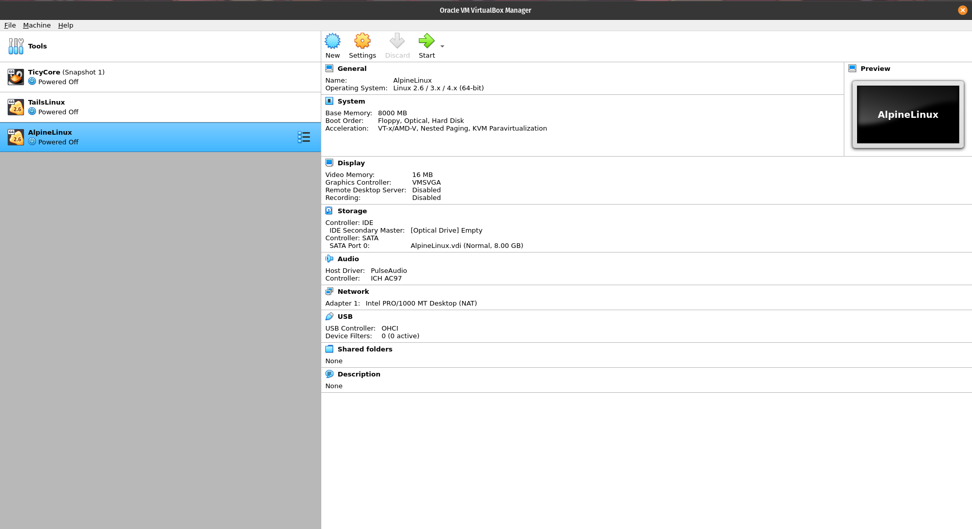Click the ICH AC97 controller value
Viewport: 972px width, 529px height.
tap(386, 278)
